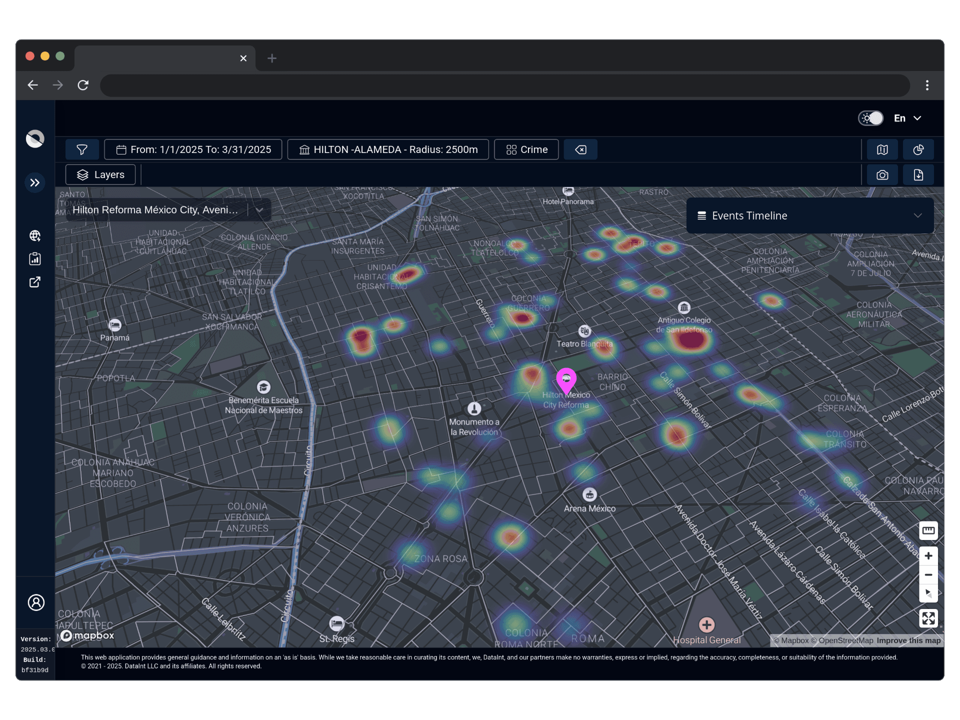This screenshot has height=720, width=960.
Task: Click the Layers button
Action: 100,174
